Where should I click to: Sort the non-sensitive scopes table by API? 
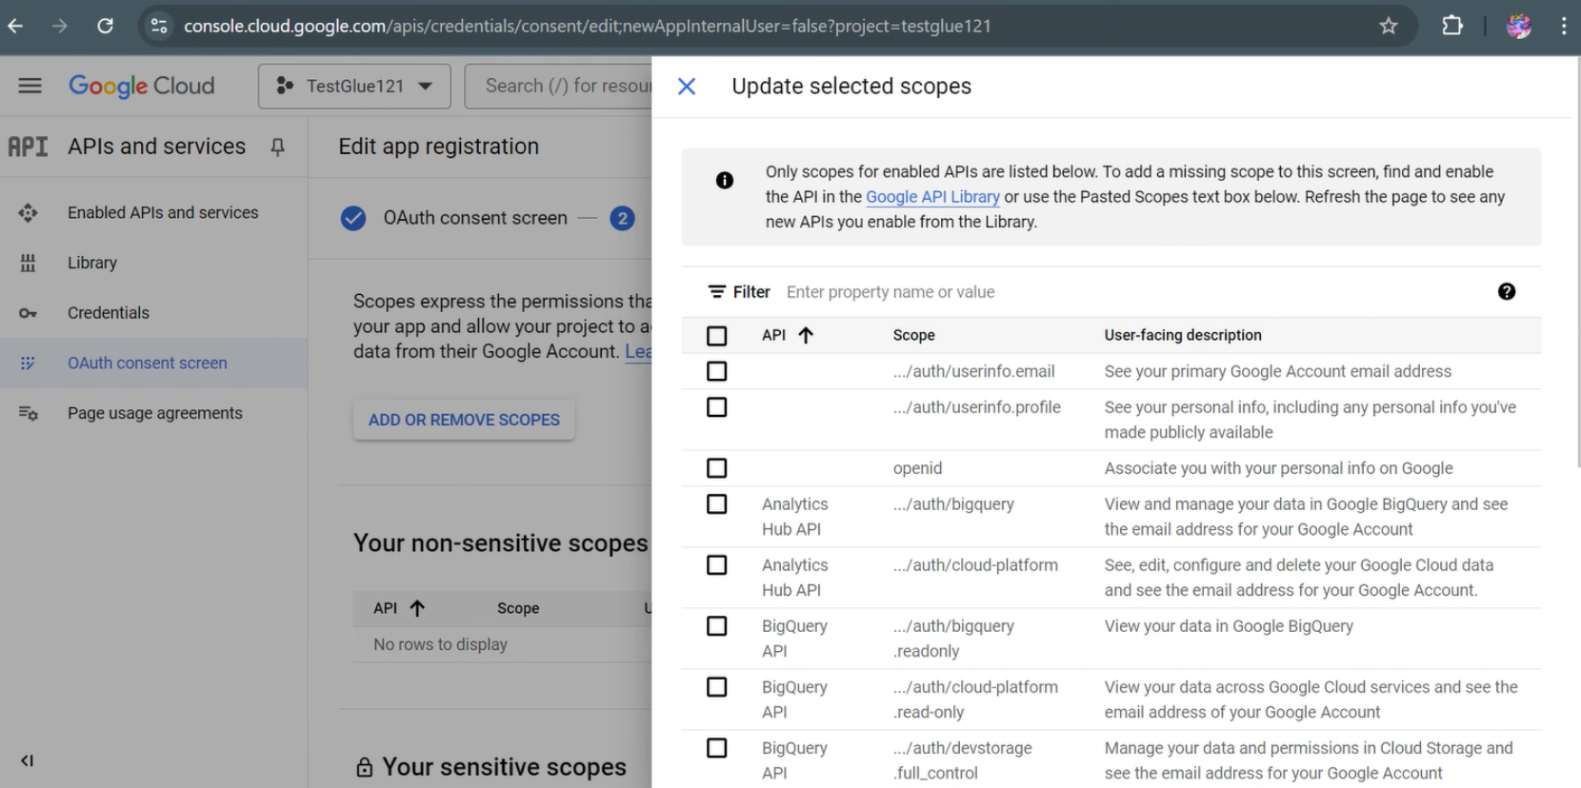[417, 608]
